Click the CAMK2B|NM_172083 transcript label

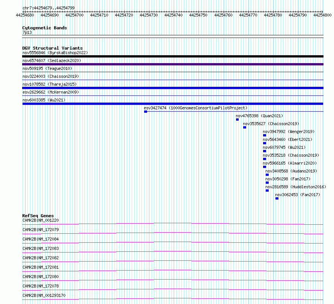[x=41, y=248]
